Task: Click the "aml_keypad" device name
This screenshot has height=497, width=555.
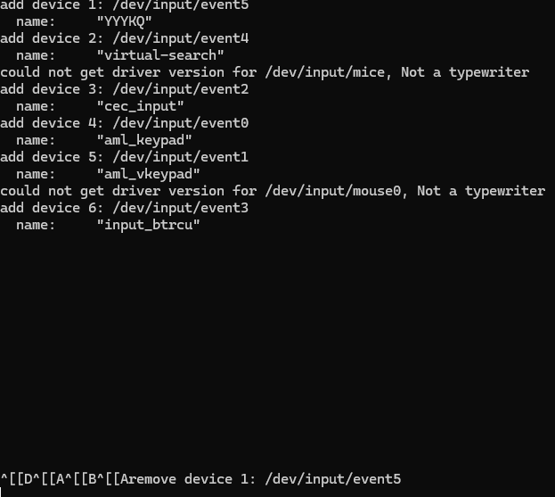Action: [144, 140]
